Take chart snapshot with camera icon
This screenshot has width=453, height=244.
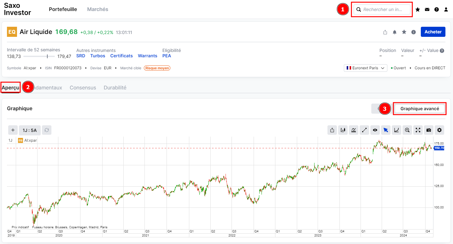429,130
